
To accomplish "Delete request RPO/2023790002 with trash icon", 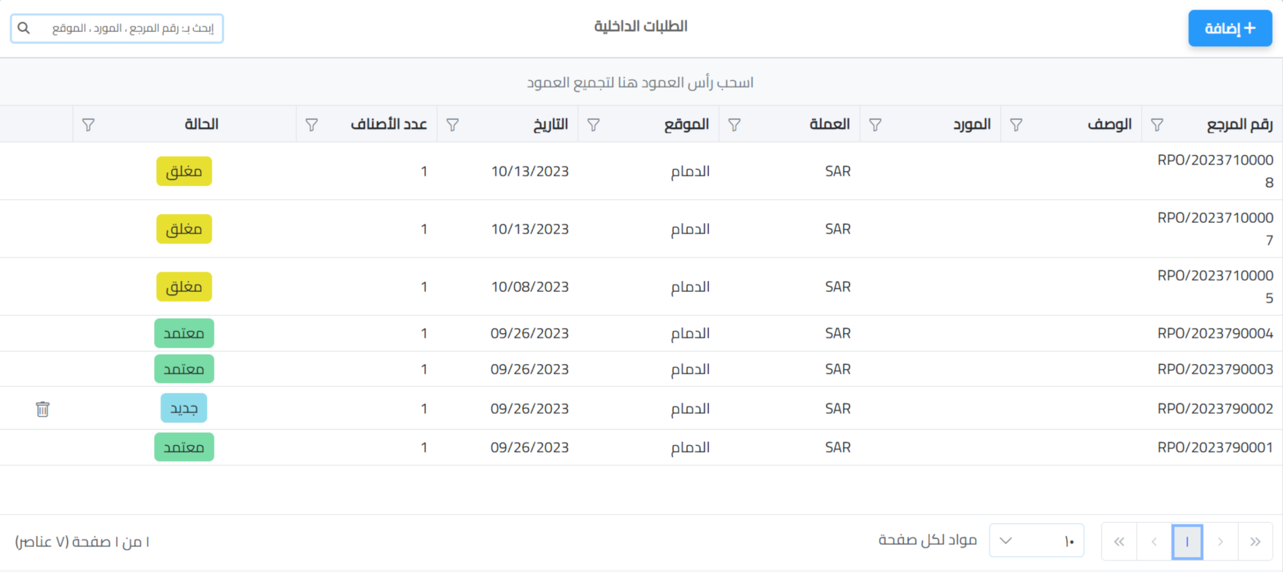I will [43, 409].
